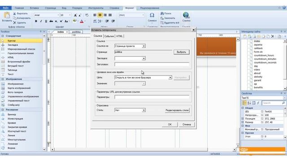Open the Главная ribbon tab

(19, 8)
